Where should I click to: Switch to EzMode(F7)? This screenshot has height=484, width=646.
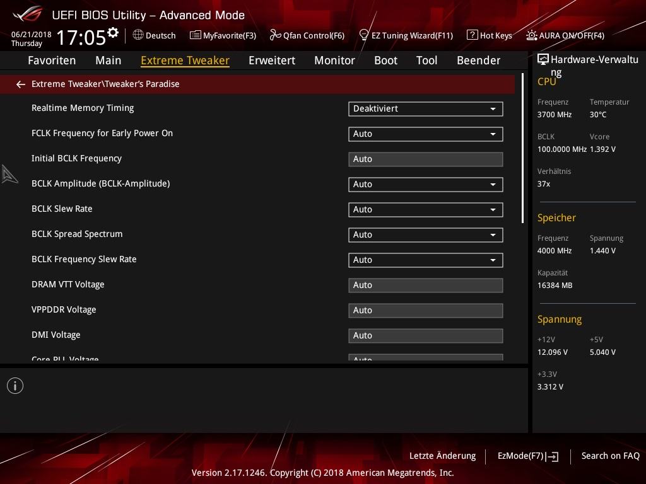click(528, 456)
